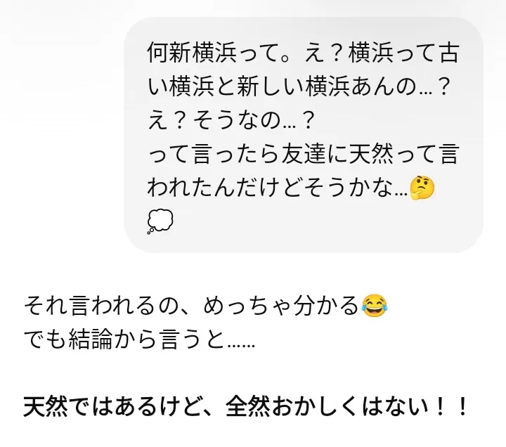Click the reply line それ言われるの、めっちゃ分かる

tap(205, 306)
